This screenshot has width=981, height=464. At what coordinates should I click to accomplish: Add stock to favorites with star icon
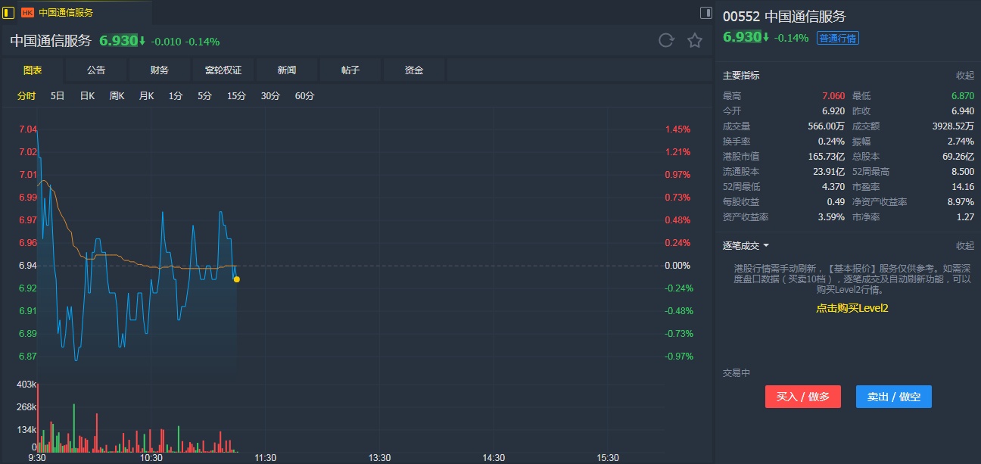(x=695, y=40)
